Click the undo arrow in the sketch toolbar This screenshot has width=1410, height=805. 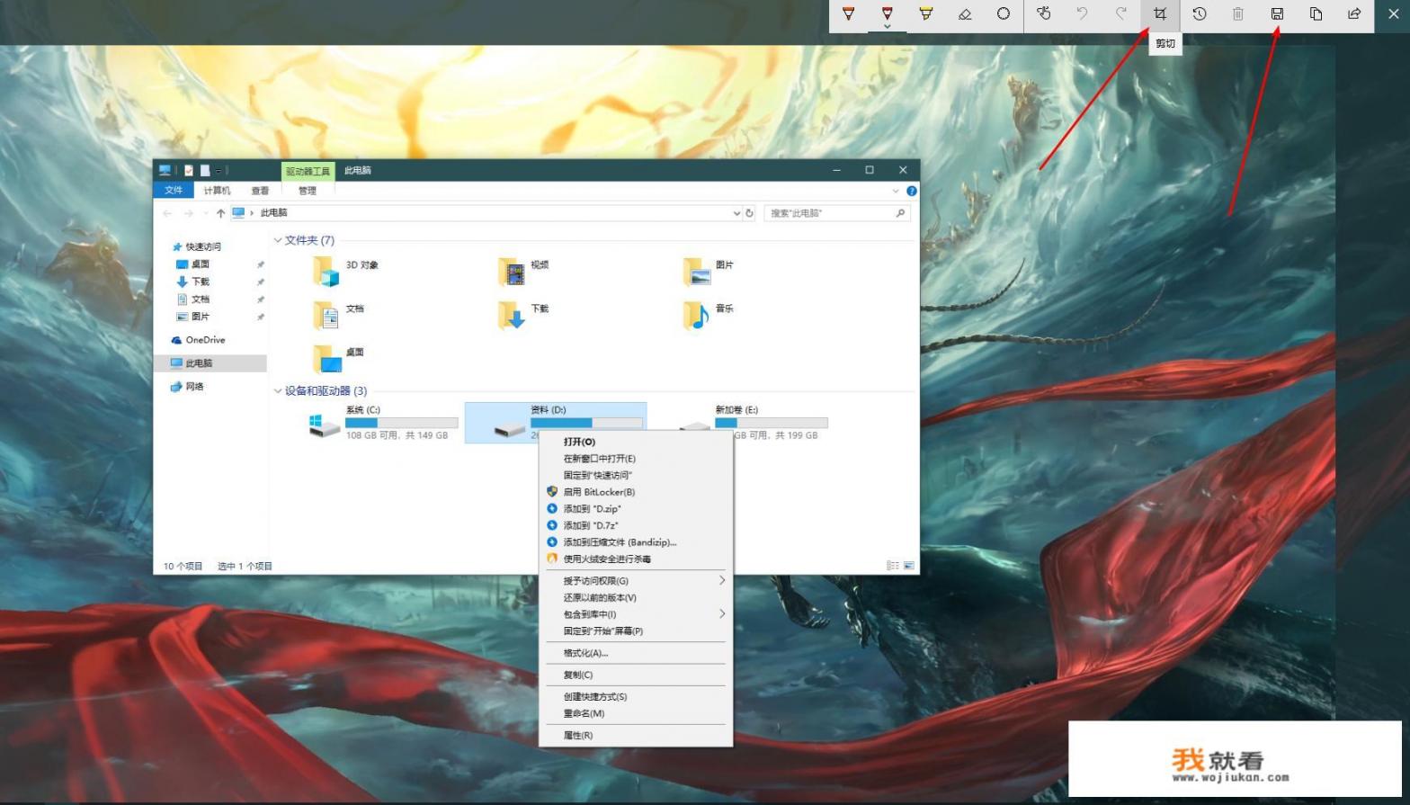point(1082,13)
